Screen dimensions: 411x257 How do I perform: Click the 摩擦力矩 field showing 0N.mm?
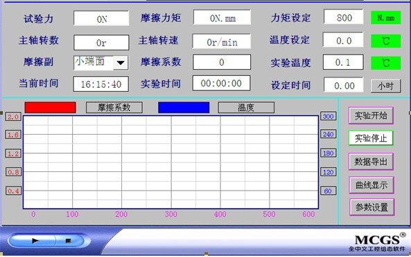pyautogui.click(x=222, y=17)
